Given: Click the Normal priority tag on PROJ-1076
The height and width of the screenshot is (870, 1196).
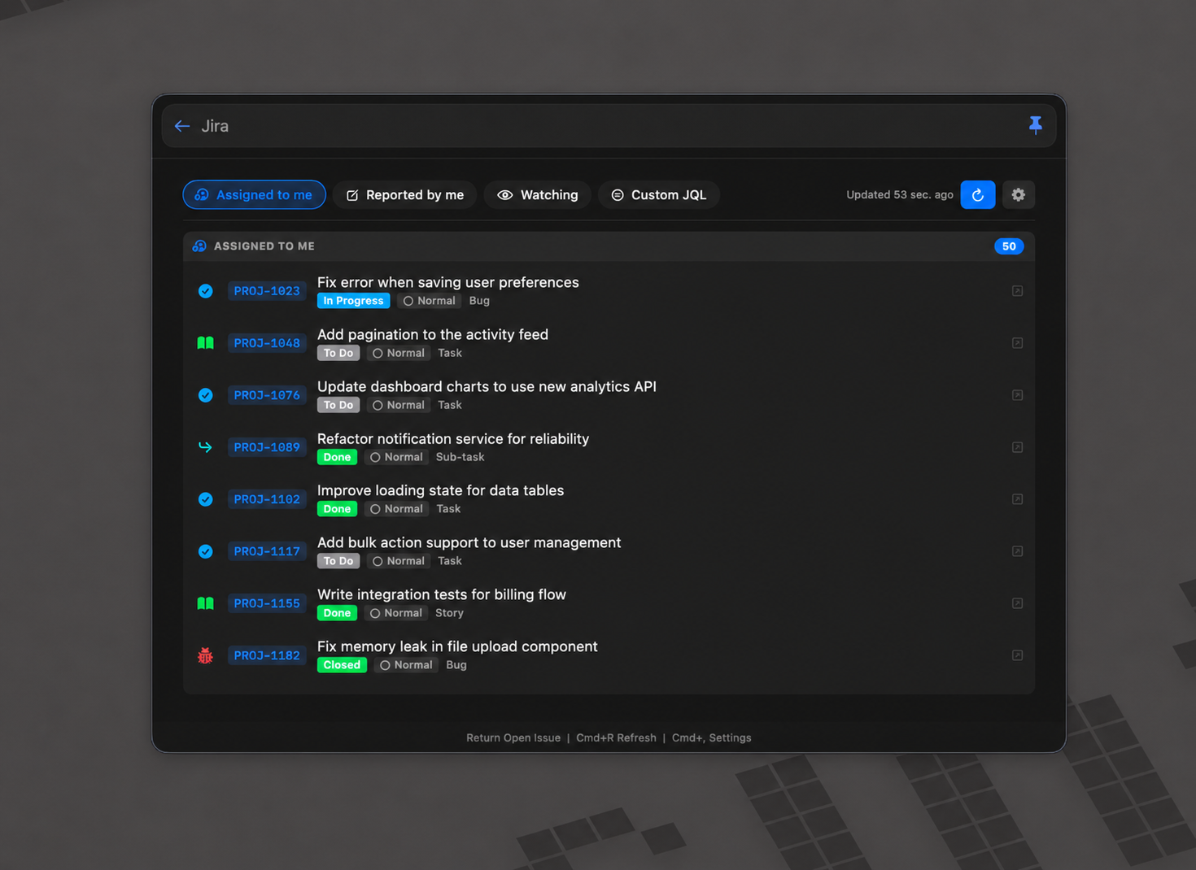Looking at the screenshot, I should tap(399, 405).
